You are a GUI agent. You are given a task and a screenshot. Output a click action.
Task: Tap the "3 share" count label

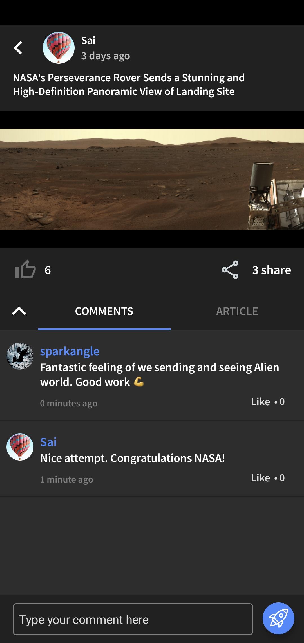(272, 270)
